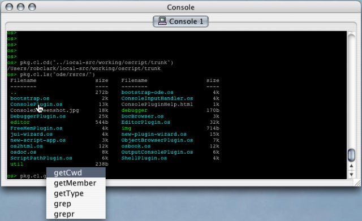Click bootstrap-ode.os file entry
The width and height of the screenshot is (362, 221).
point(147,92)
